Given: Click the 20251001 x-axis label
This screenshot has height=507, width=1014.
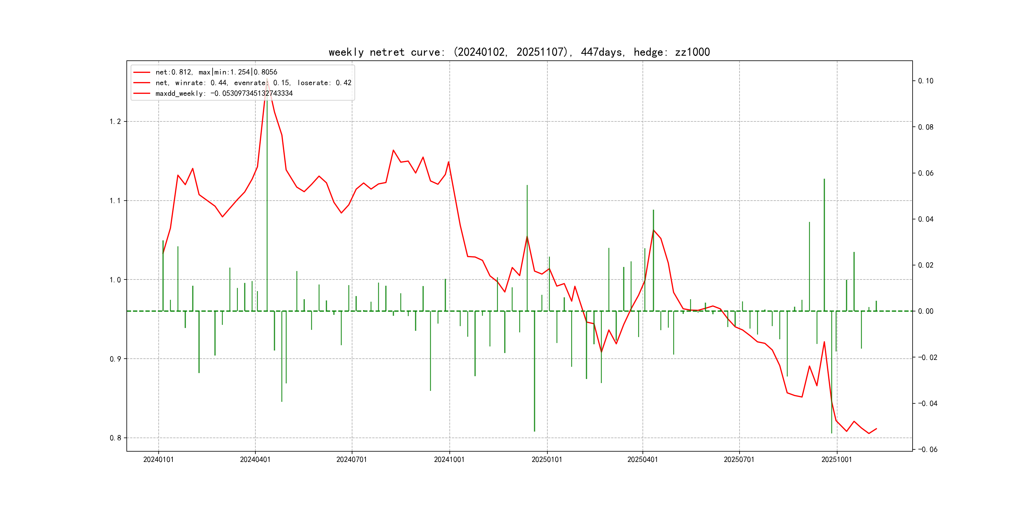Looking at the screenshot, I should point(837,460).
